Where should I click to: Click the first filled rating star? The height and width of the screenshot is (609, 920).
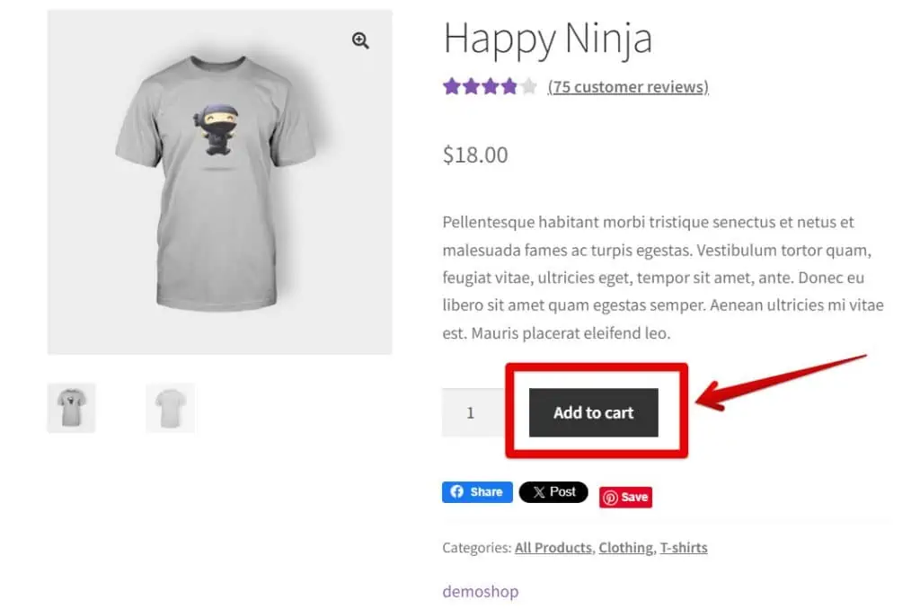[x=449, y=86]
